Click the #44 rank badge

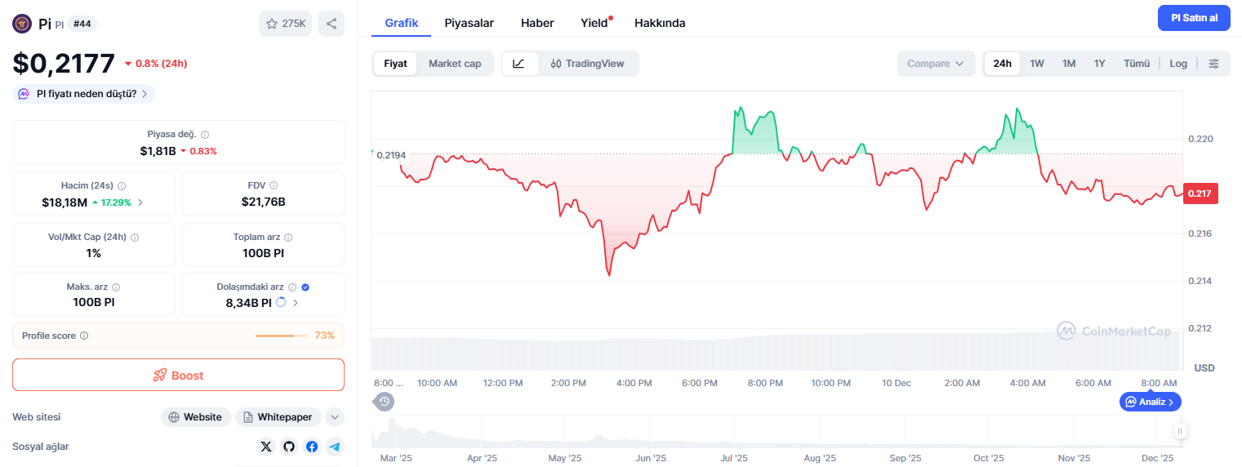(x=82, y=24)
